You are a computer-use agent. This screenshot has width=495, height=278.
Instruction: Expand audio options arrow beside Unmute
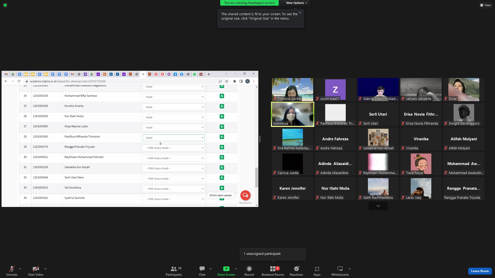click(x=20, y=269)
